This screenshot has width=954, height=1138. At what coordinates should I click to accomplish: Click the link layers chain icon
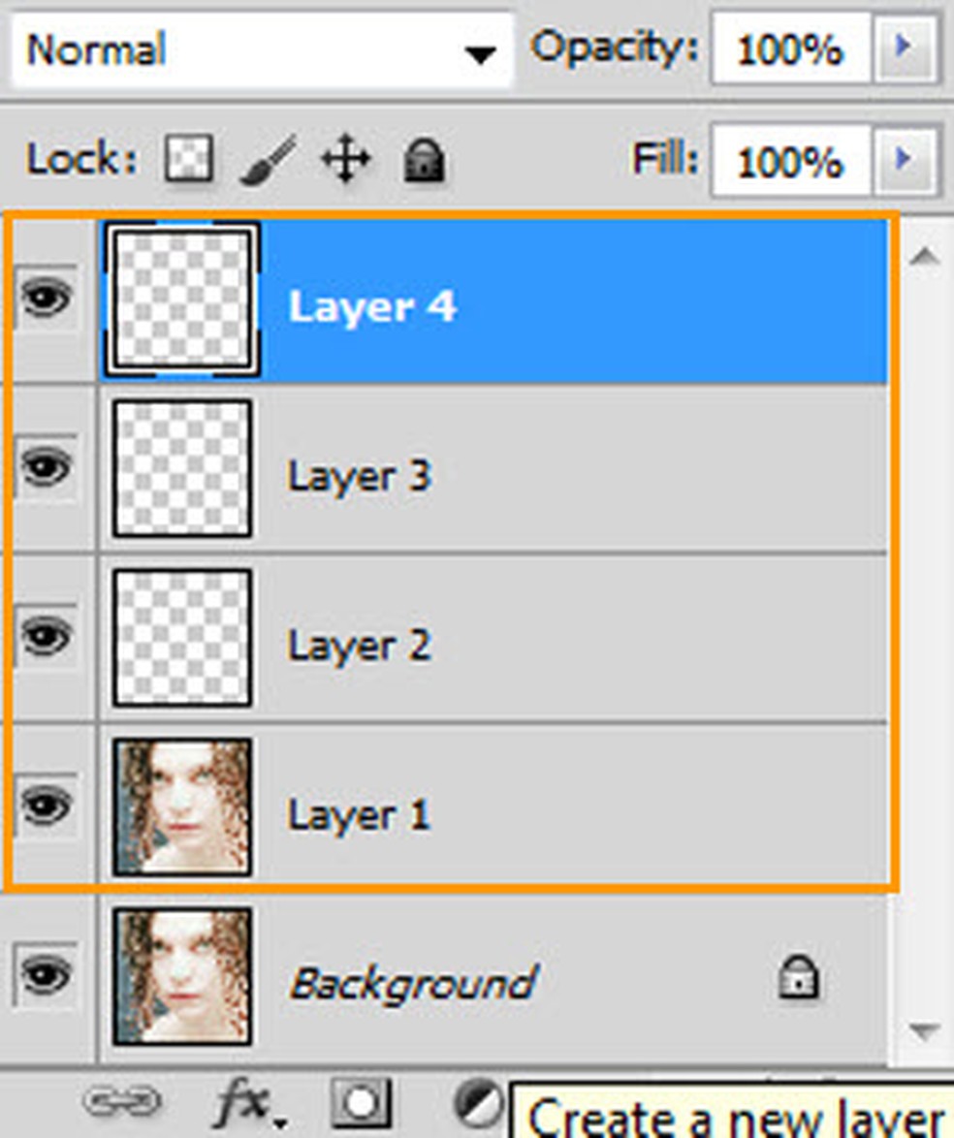point(121,1102)
